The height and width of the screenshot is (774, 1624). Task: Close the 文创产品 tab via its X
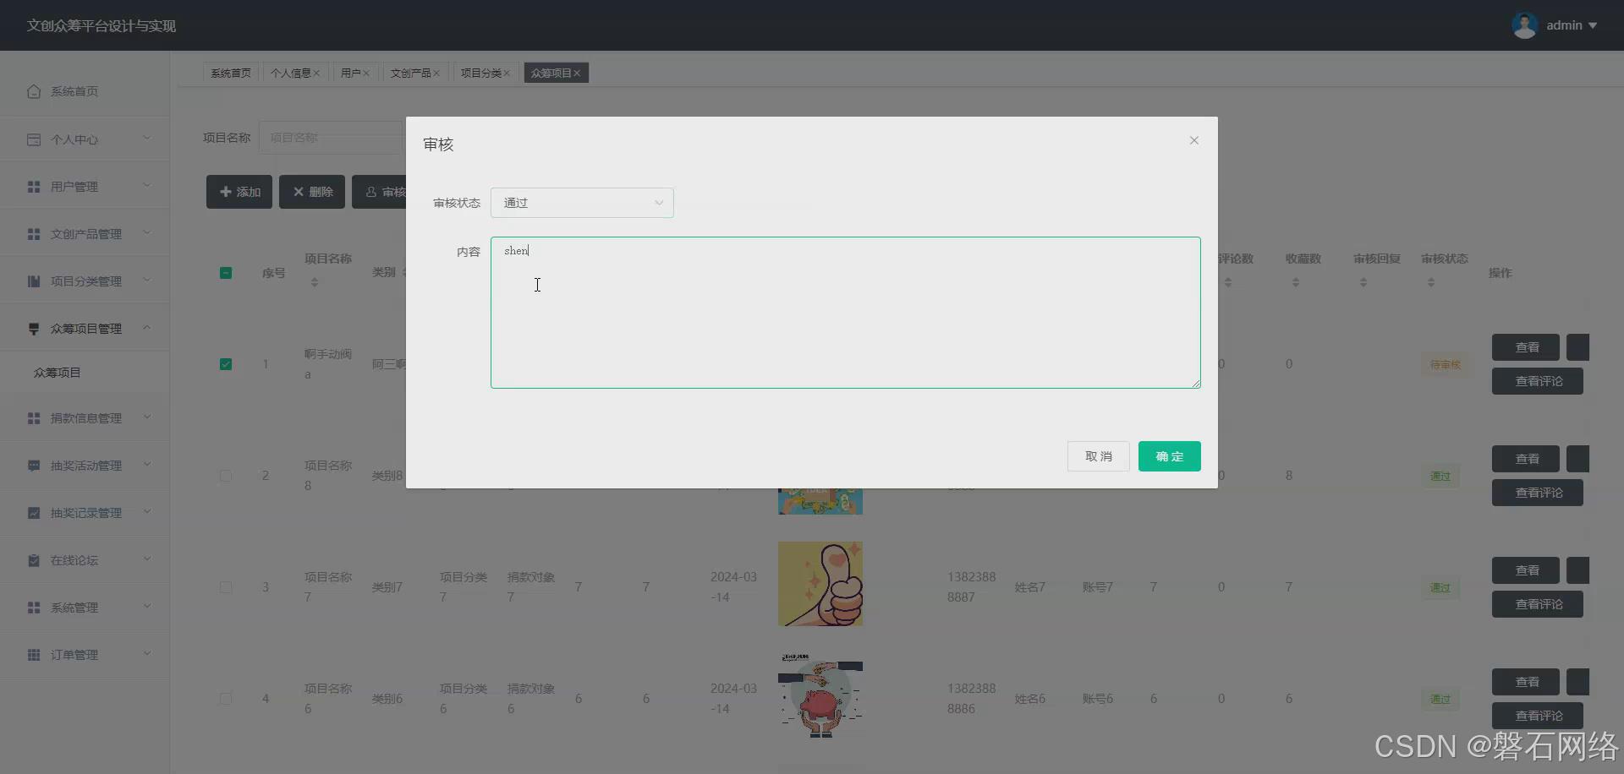[436, 74]
